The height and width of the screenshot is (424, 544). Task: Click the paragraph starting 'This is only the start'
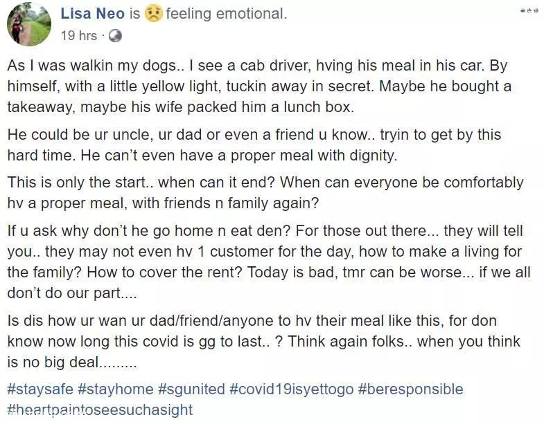[265, 192]
